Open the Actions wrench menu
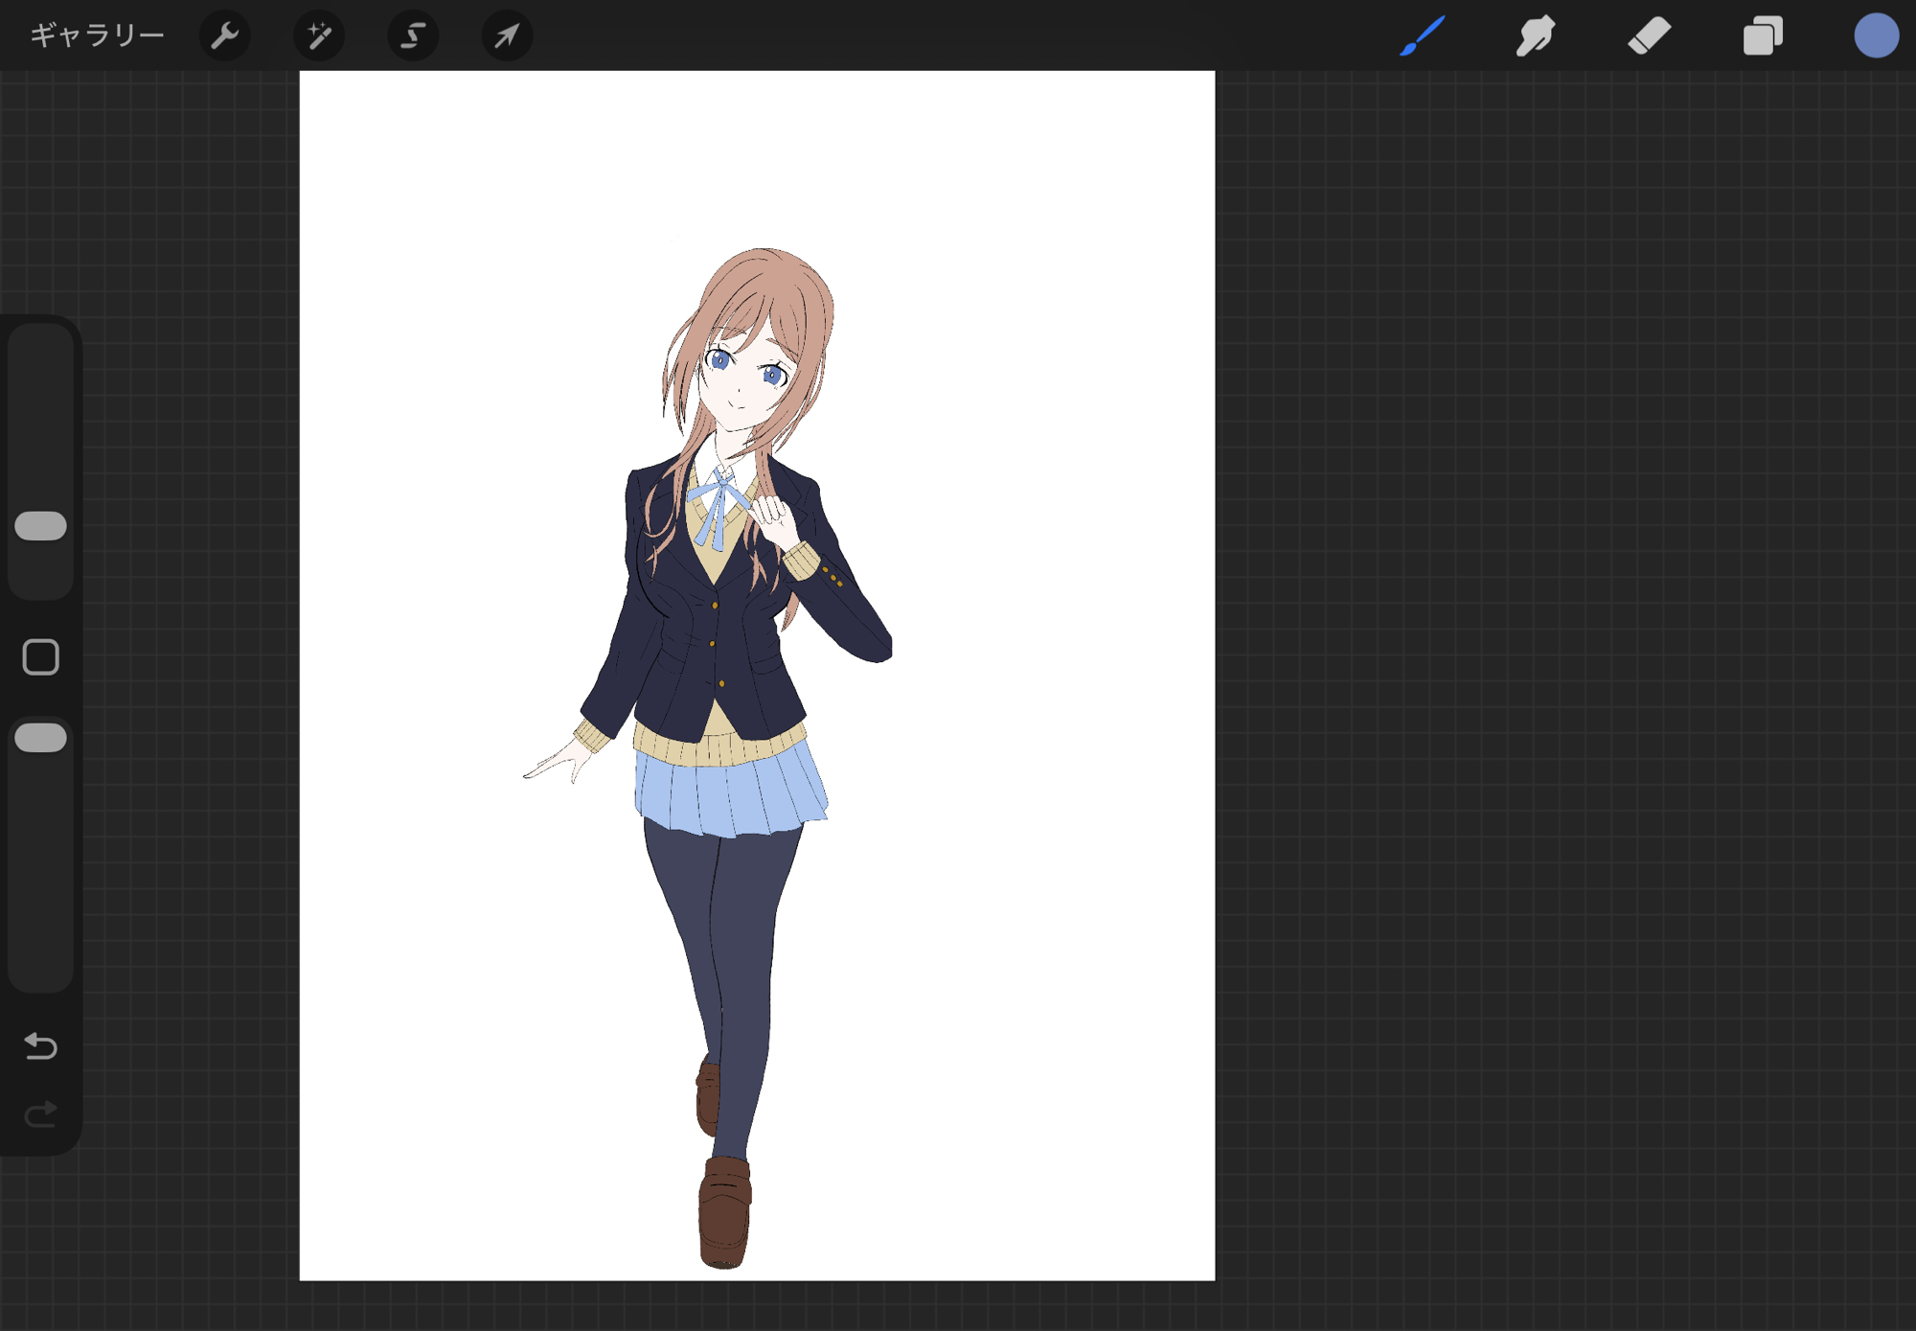This screenshot has height=1331, width=1916. coord(224,36)
